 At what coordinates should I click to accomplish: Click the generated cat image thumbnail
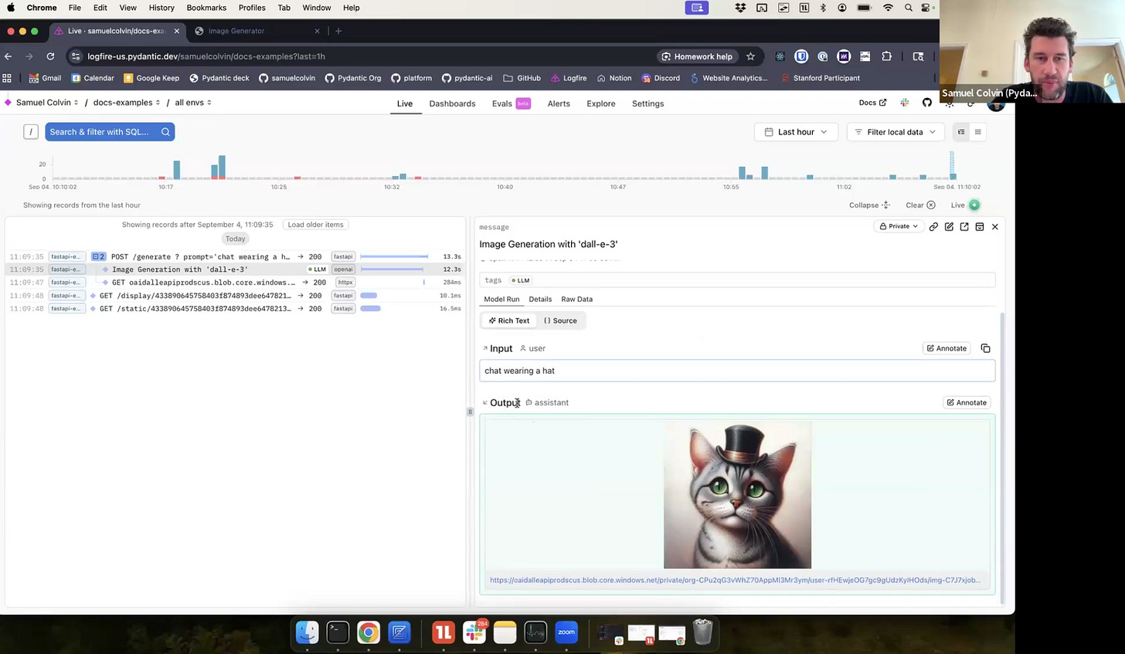pos(737,495)
